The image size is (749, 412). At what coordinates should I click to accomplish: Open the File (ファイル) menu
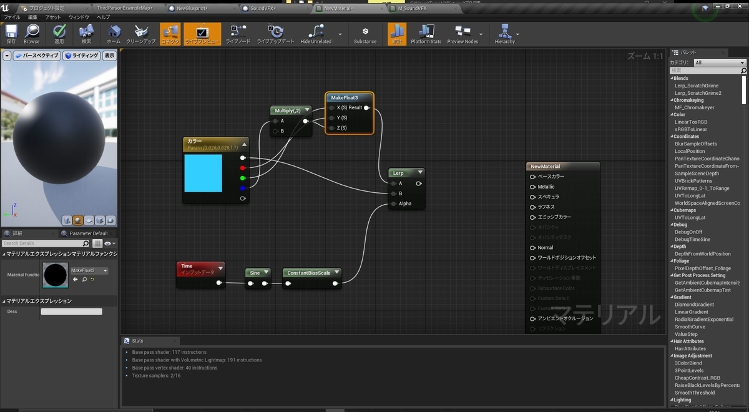pyautogui.click(x=12, y=17)
